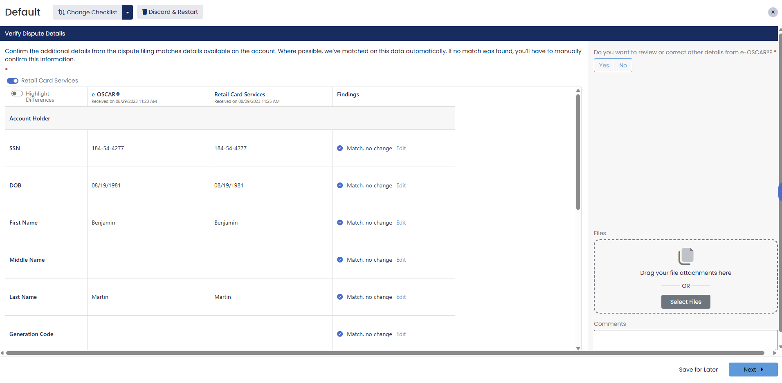Click the First Name match checkmark icon
This screenshot has width=782, height=383.
click(x=340, y=223)
